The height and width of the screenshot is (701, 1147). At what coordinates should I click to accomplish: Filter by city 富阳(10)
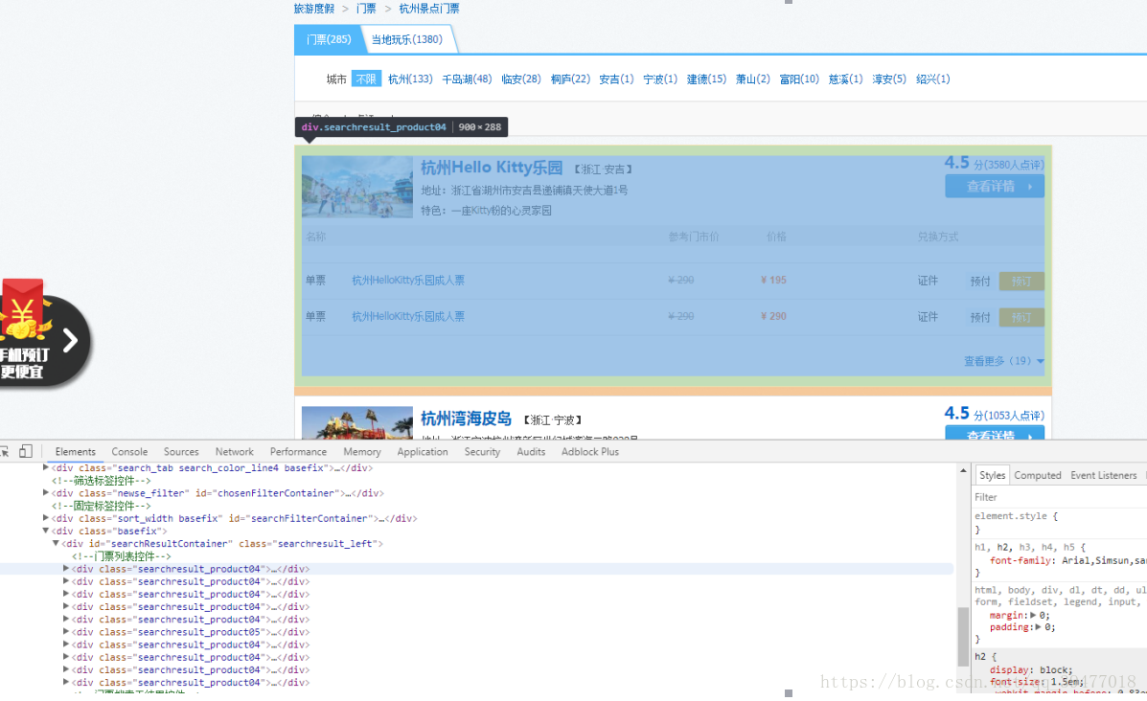(x=799, y=79)
